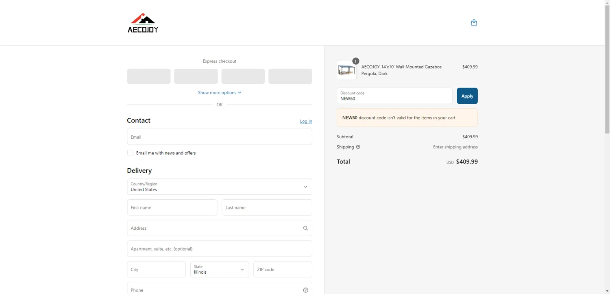Screen dimensions: 610x294
Task: Click the First name field
Action: point(172,207)
